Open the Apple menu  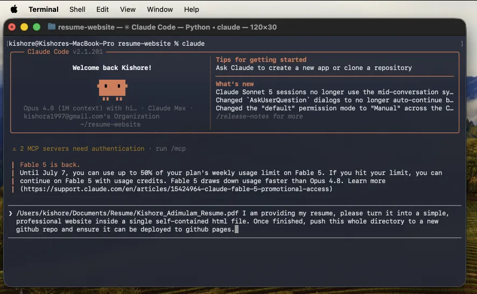14,10
